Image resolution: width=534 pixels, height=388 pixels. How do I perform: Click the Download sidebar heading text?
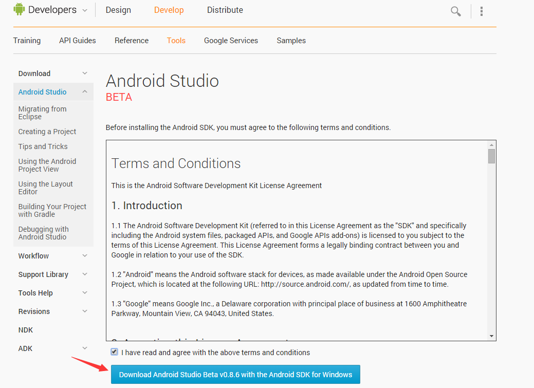point(34,73)
